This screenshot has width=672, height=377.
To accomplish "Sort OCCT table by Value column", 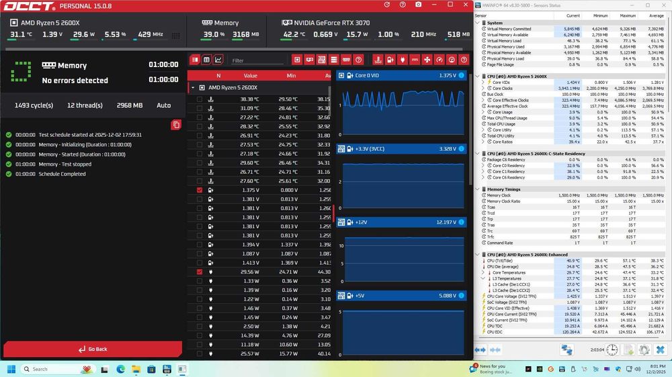I will pyautogui.click(x=250, y=76).
